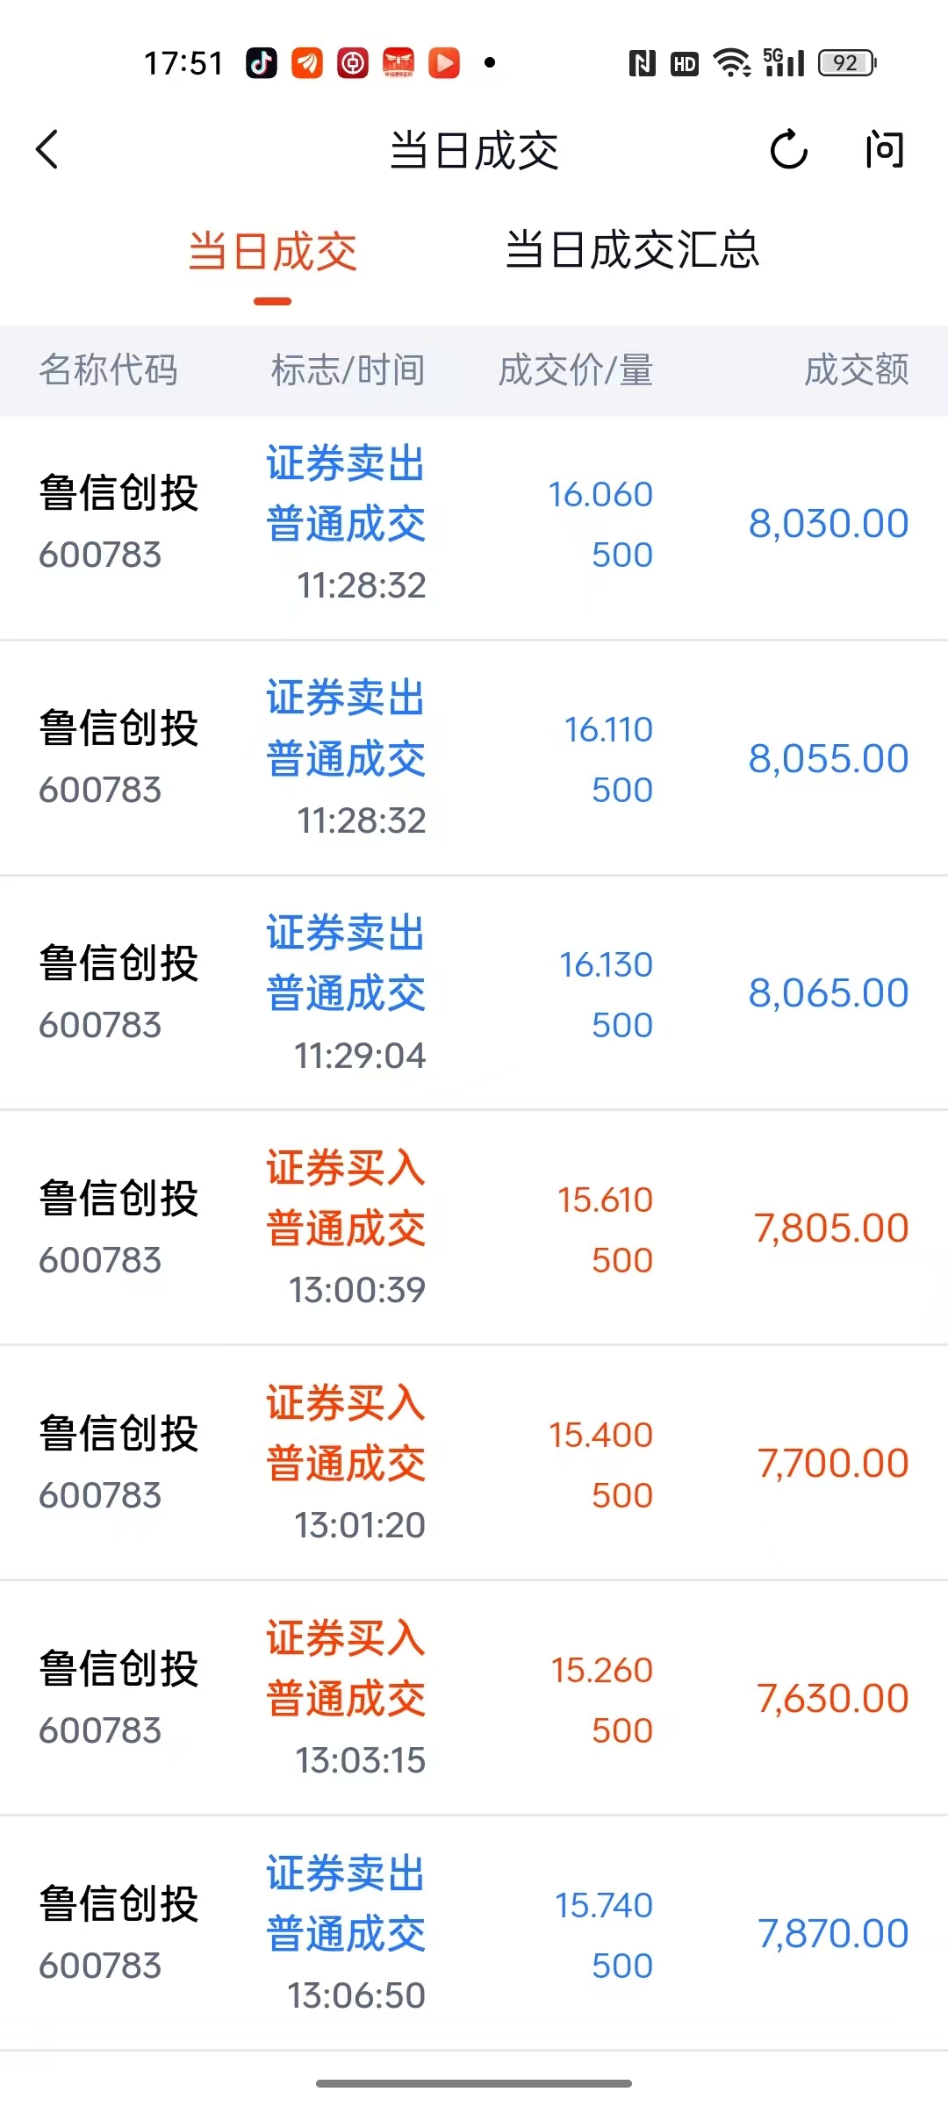Viewport: 948px width, 2106px height.
Task: Tap the NFC status icon
Action: point(642,63)
